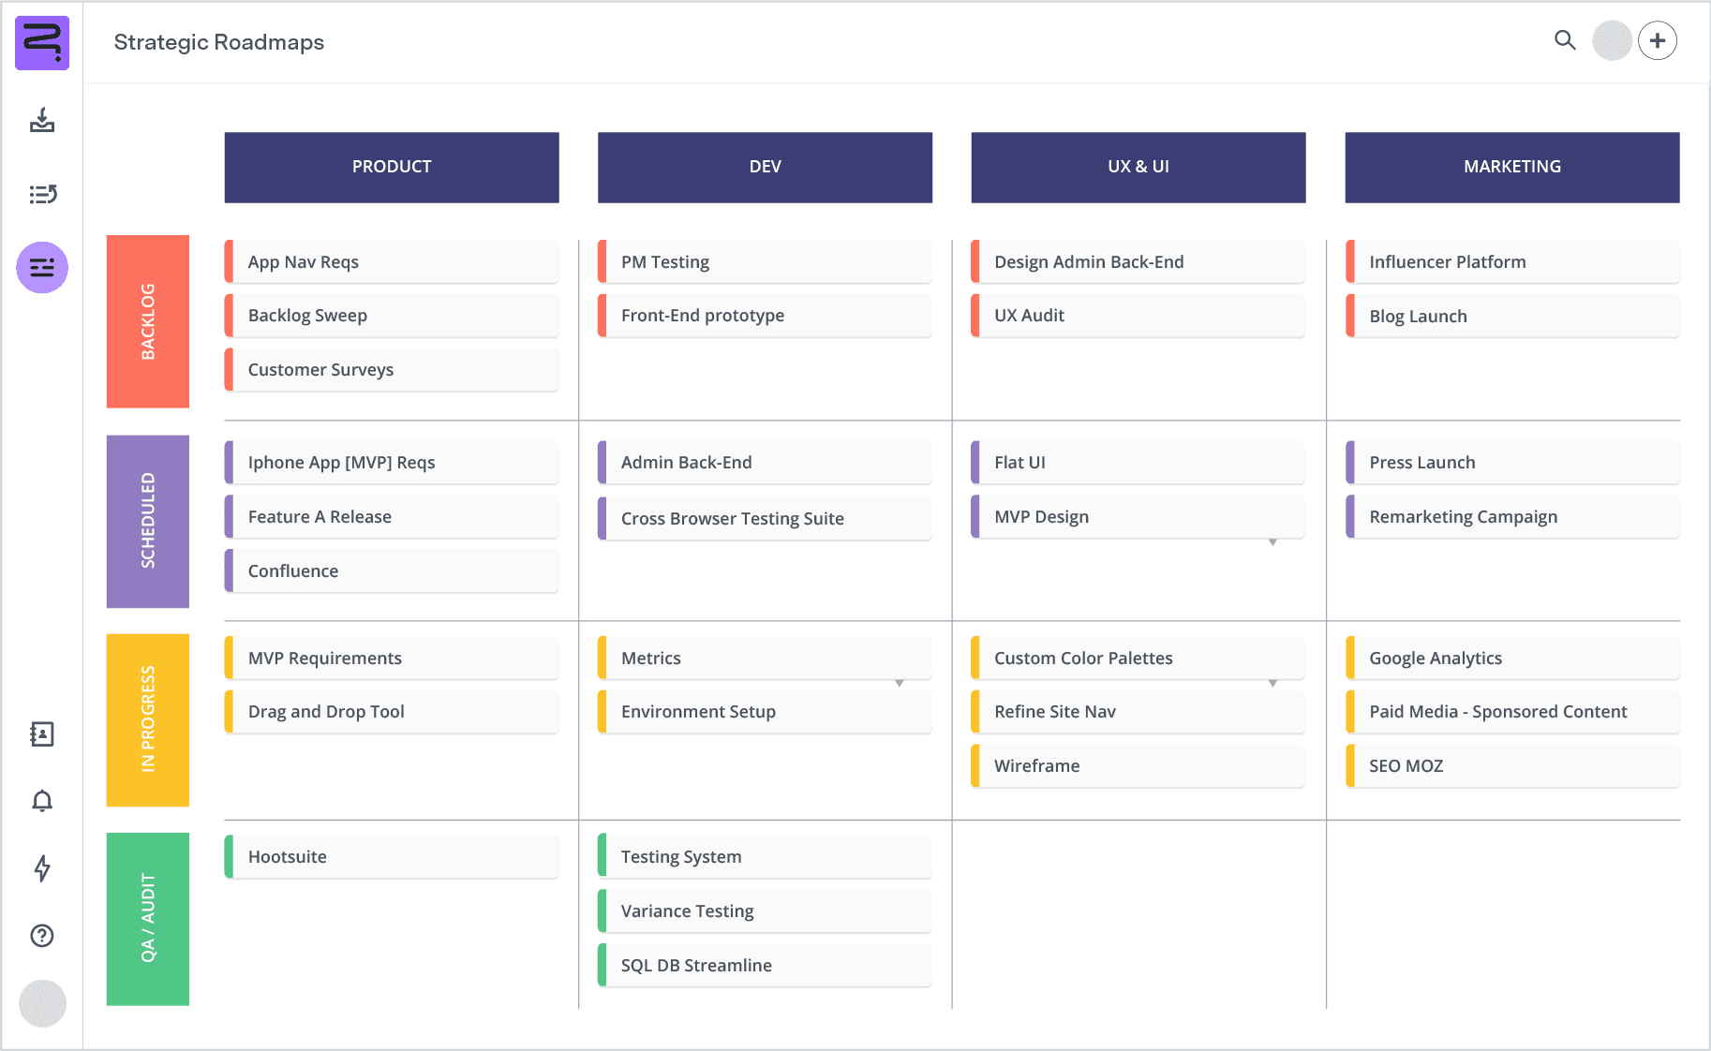This screenshot has height=1051, width=1711.
Task: Select the Remarketing Campaign card
Action: pyautogui.click(x=1510, y=516)
